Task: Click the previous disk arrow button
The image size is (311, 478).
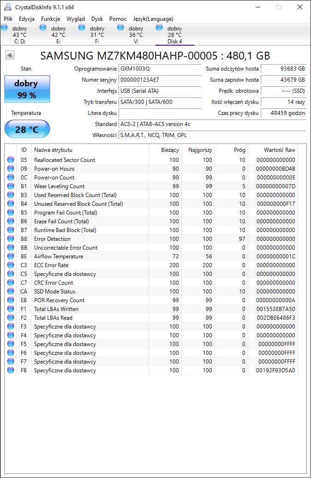Action: pos(10,55)
